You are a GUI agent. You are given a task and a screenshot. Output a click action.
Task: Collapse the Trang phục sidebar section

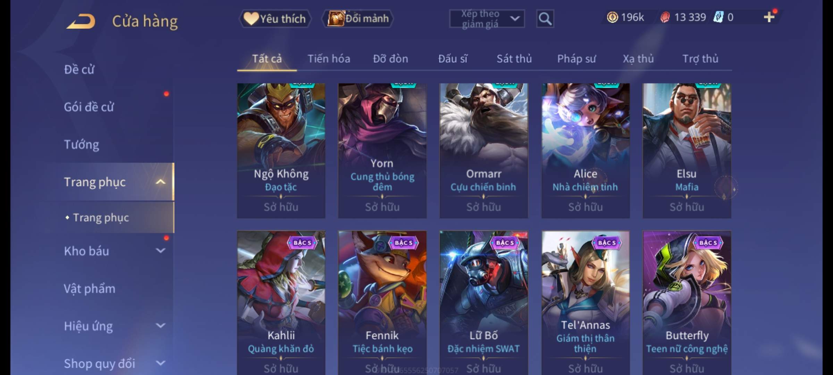[x=160, y=182]
